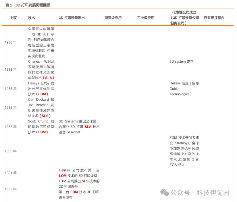Click "Helisys 公司研发" in the technology column
Screen dimensions: 237x202
tap(41, 83)
